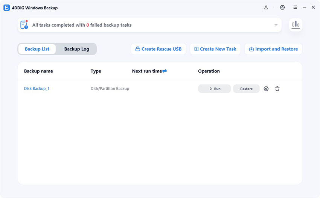The height and width of the screenshot is (198, 320).
Task: Open Disk Backup_1 task settings icon
Action: coord(266,89)
